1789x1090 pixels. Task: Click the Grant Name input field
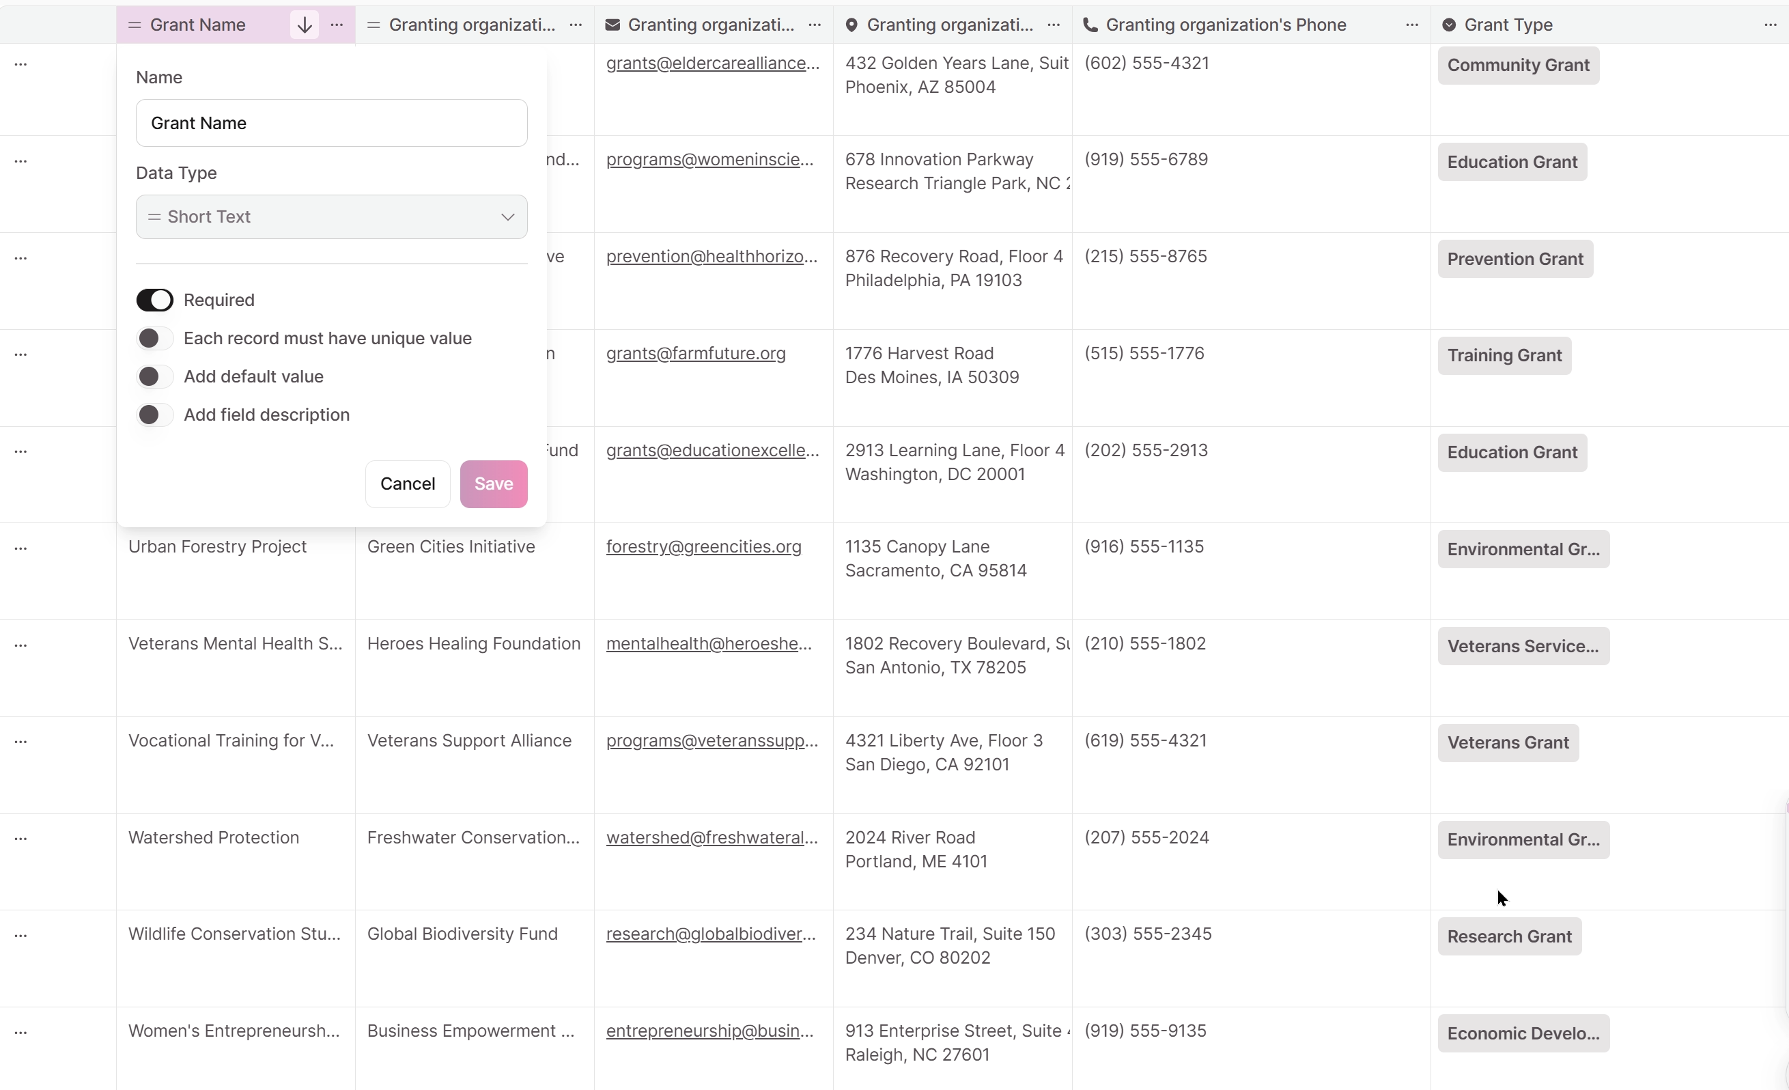tap(331, 123)
